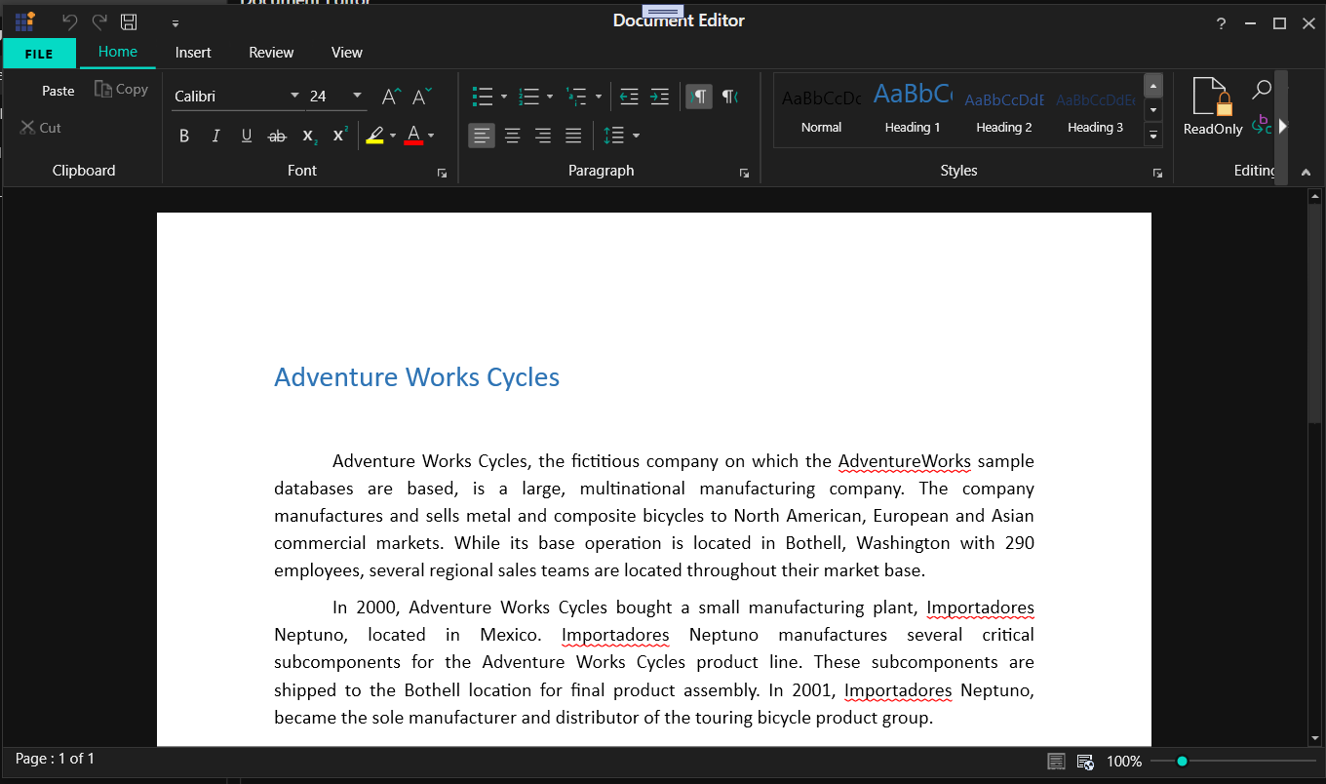Toggle Superscript formatting
1326x784 pixels.
pos(339,136)
